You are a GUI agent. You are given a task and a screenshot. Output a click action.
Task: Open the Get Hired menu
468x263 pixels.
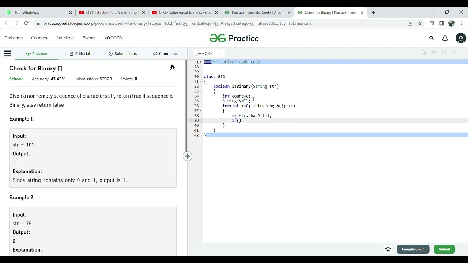click(x=65, y=38)
